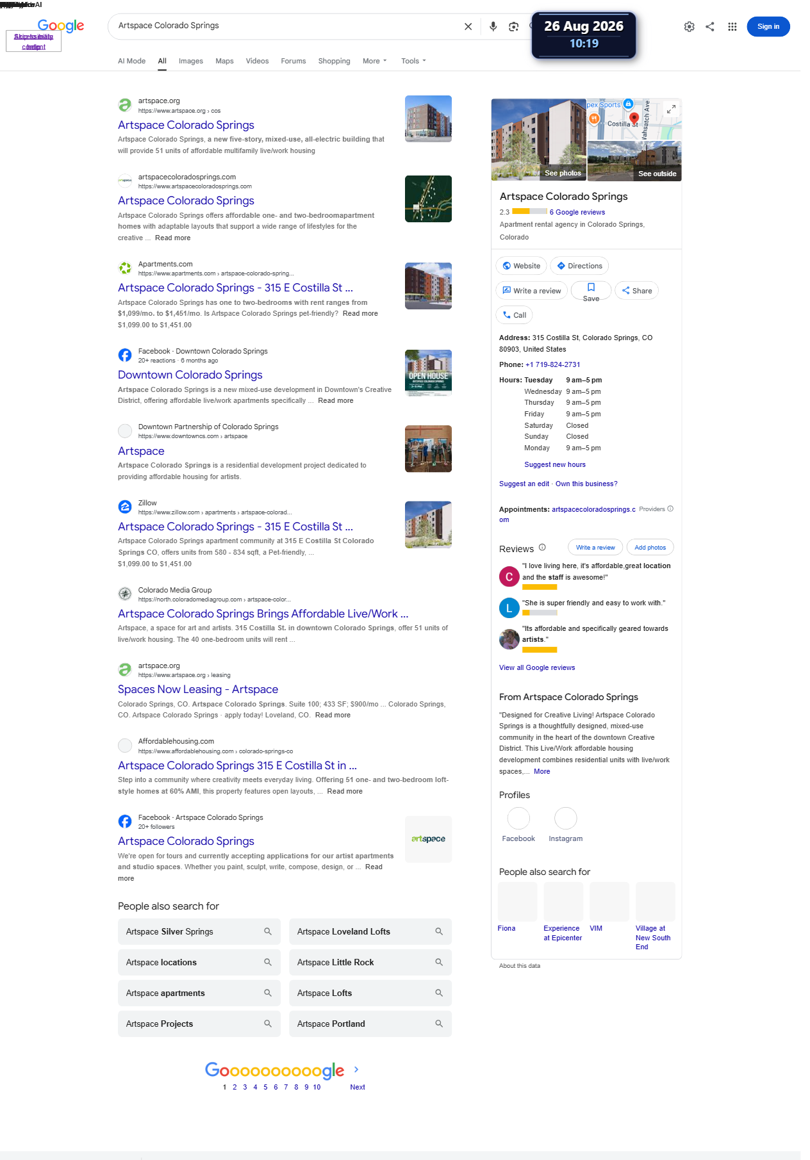Expand the description with the More link

tap(542, 771)
